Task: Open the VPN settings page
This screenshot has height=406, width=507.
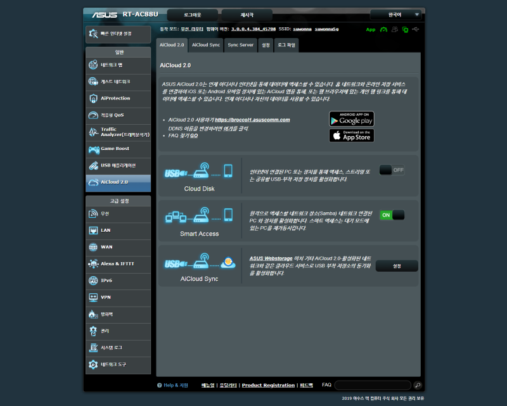Action: [x=118, y=298]
